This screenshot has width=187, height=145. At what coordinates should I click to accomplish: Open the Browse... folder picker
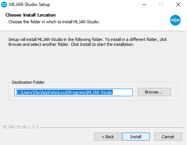154,92
